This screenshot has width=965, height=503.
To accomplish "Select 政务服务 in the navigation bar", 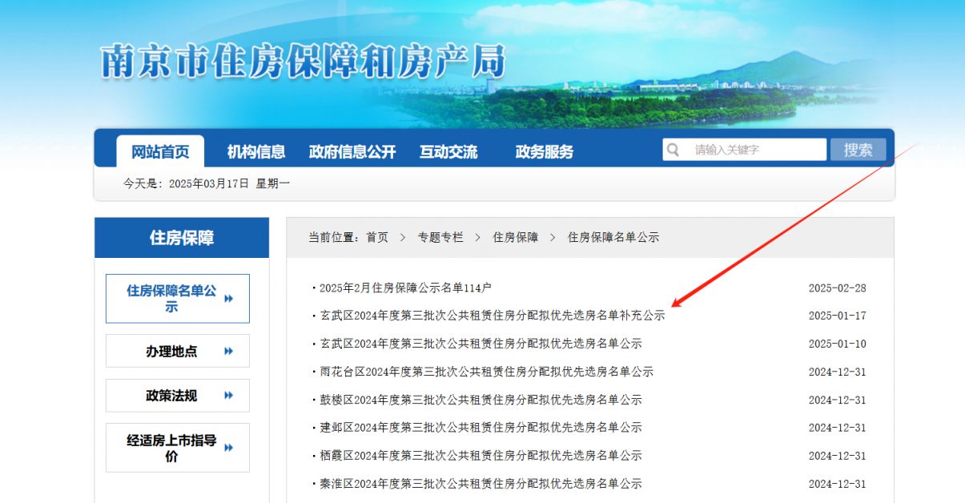I will (x=544, y=151).
